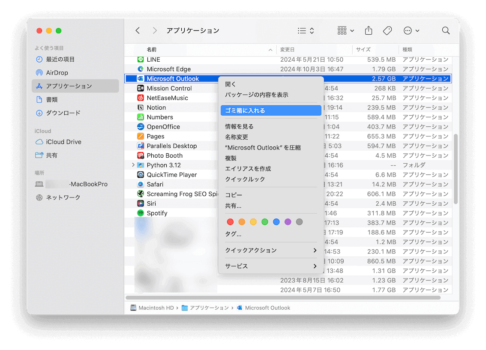Choose "Microsoft Outlook"を圧縮

[x=271, y=147]
